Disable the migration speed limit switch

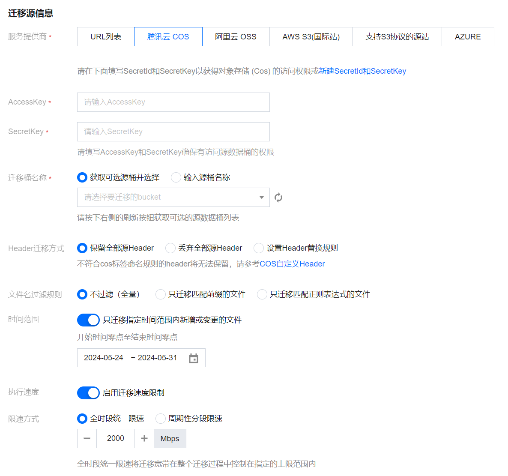88,393
